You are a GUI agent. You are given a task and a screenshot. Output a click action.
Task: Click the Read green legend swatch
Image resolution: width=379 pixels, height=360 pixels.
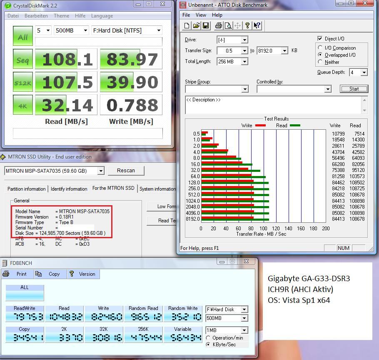(295, 126)
